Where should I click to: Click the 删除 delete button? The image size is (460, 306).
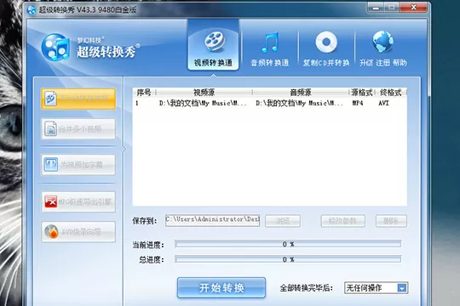coord(391,221)
